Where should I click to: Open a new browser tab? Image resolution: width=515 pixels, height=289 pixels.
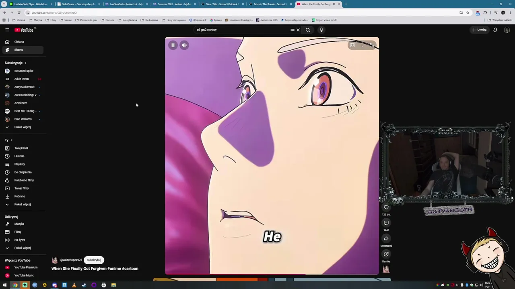point(346,4)
